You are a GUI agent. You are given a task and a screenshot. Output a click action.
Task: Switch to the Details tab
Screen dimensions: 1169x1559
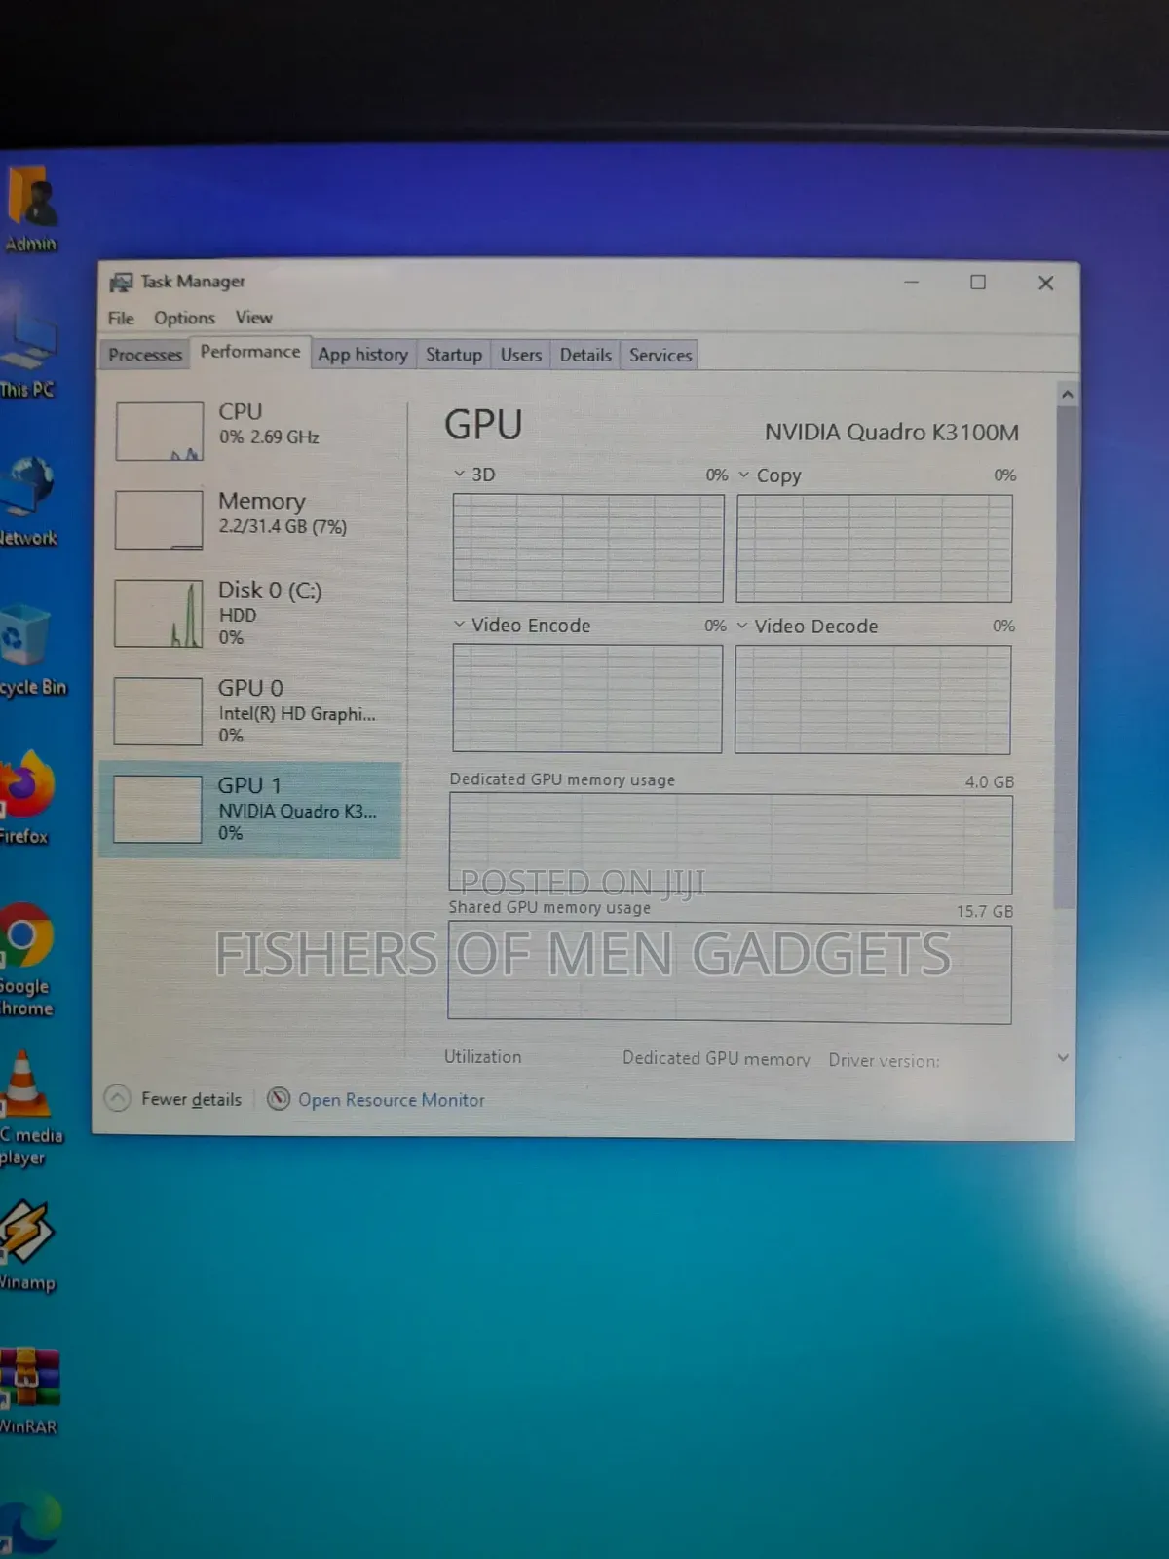click(x=585, y=355)
